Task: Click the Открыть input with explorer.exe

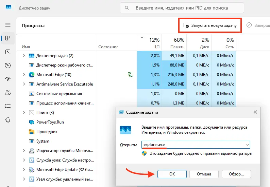Action: click(196, 145)
